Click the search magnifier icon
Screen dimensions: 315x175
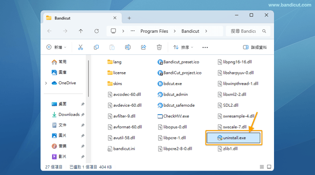click(x=264, y=31)
